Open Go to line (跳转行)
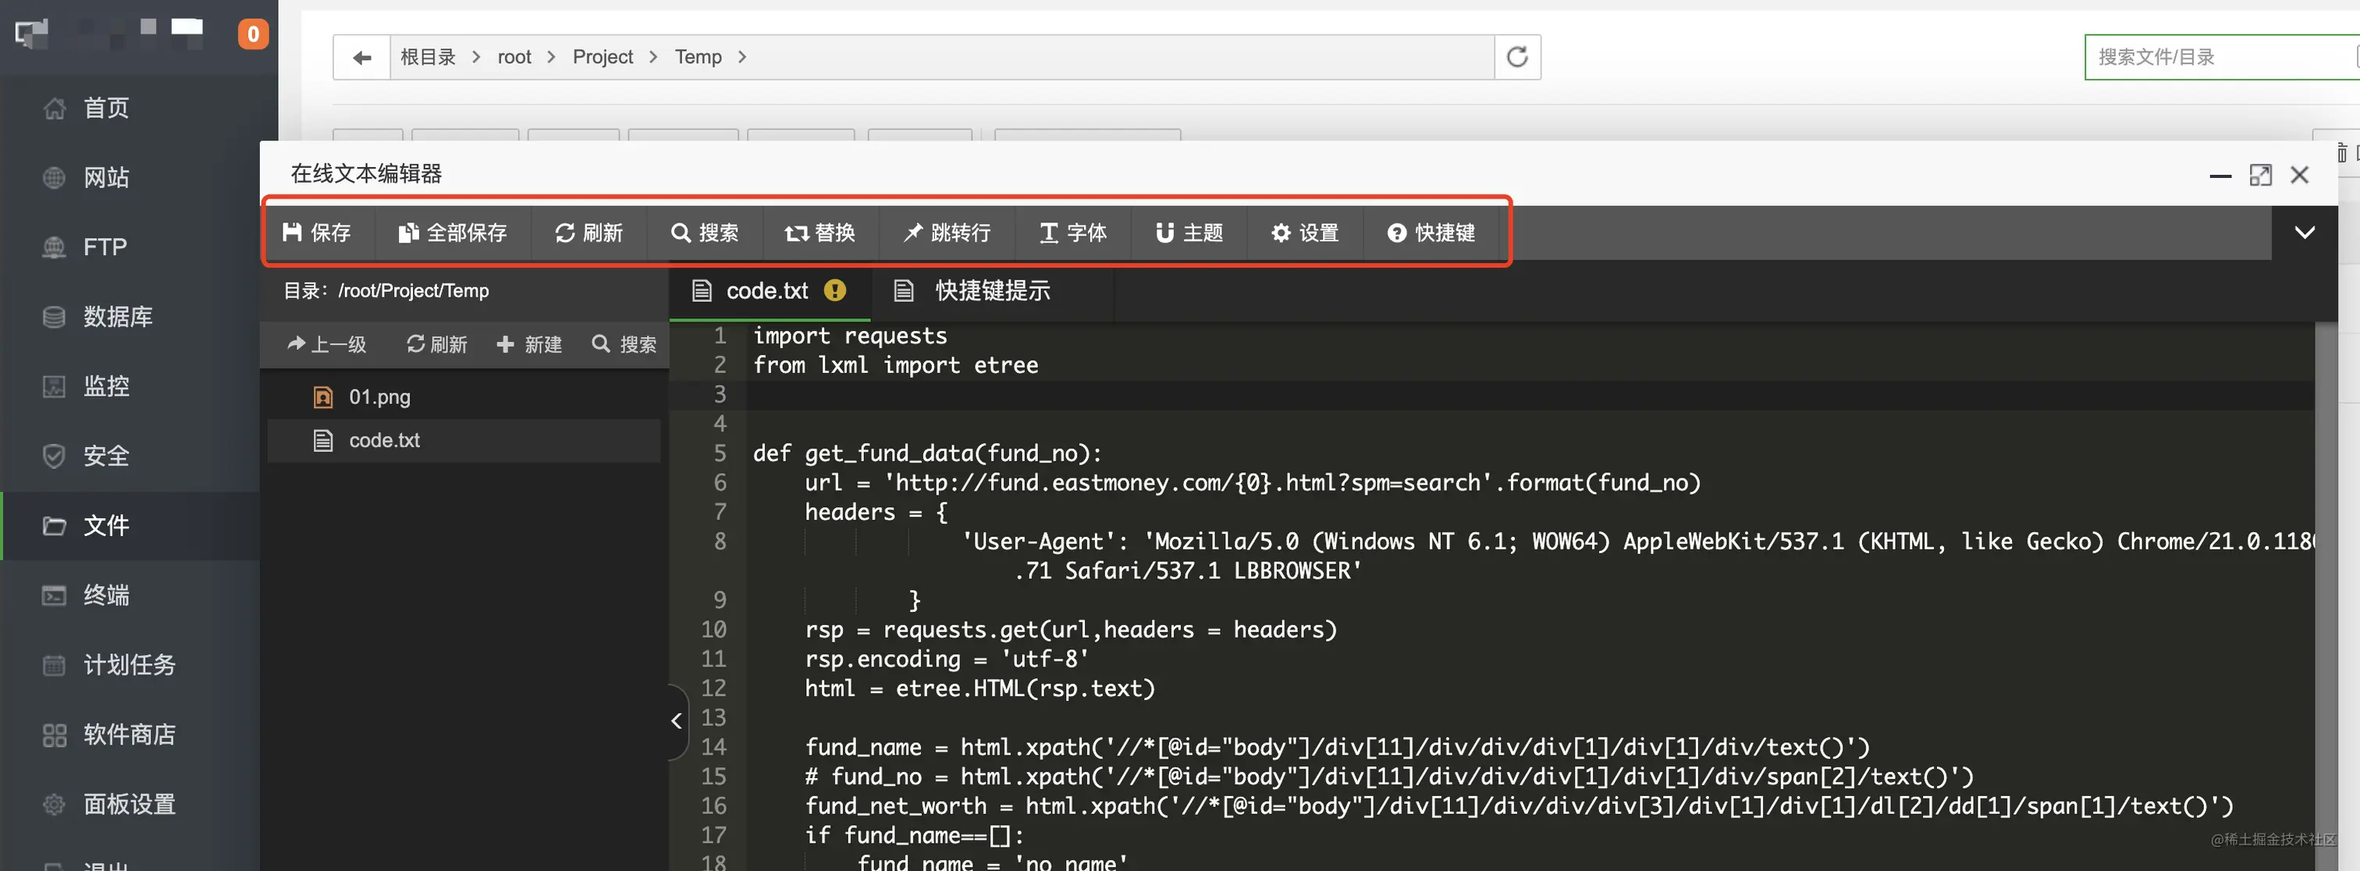The image size is (2360, 871). pyautogui.click(x=947, y=233)
